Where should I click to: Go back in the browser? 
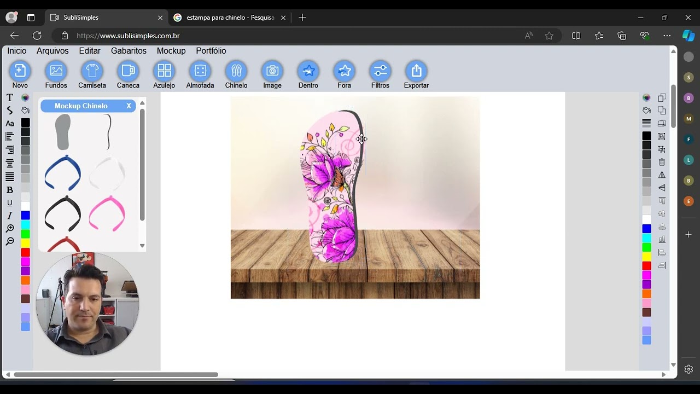coord(14,36)
